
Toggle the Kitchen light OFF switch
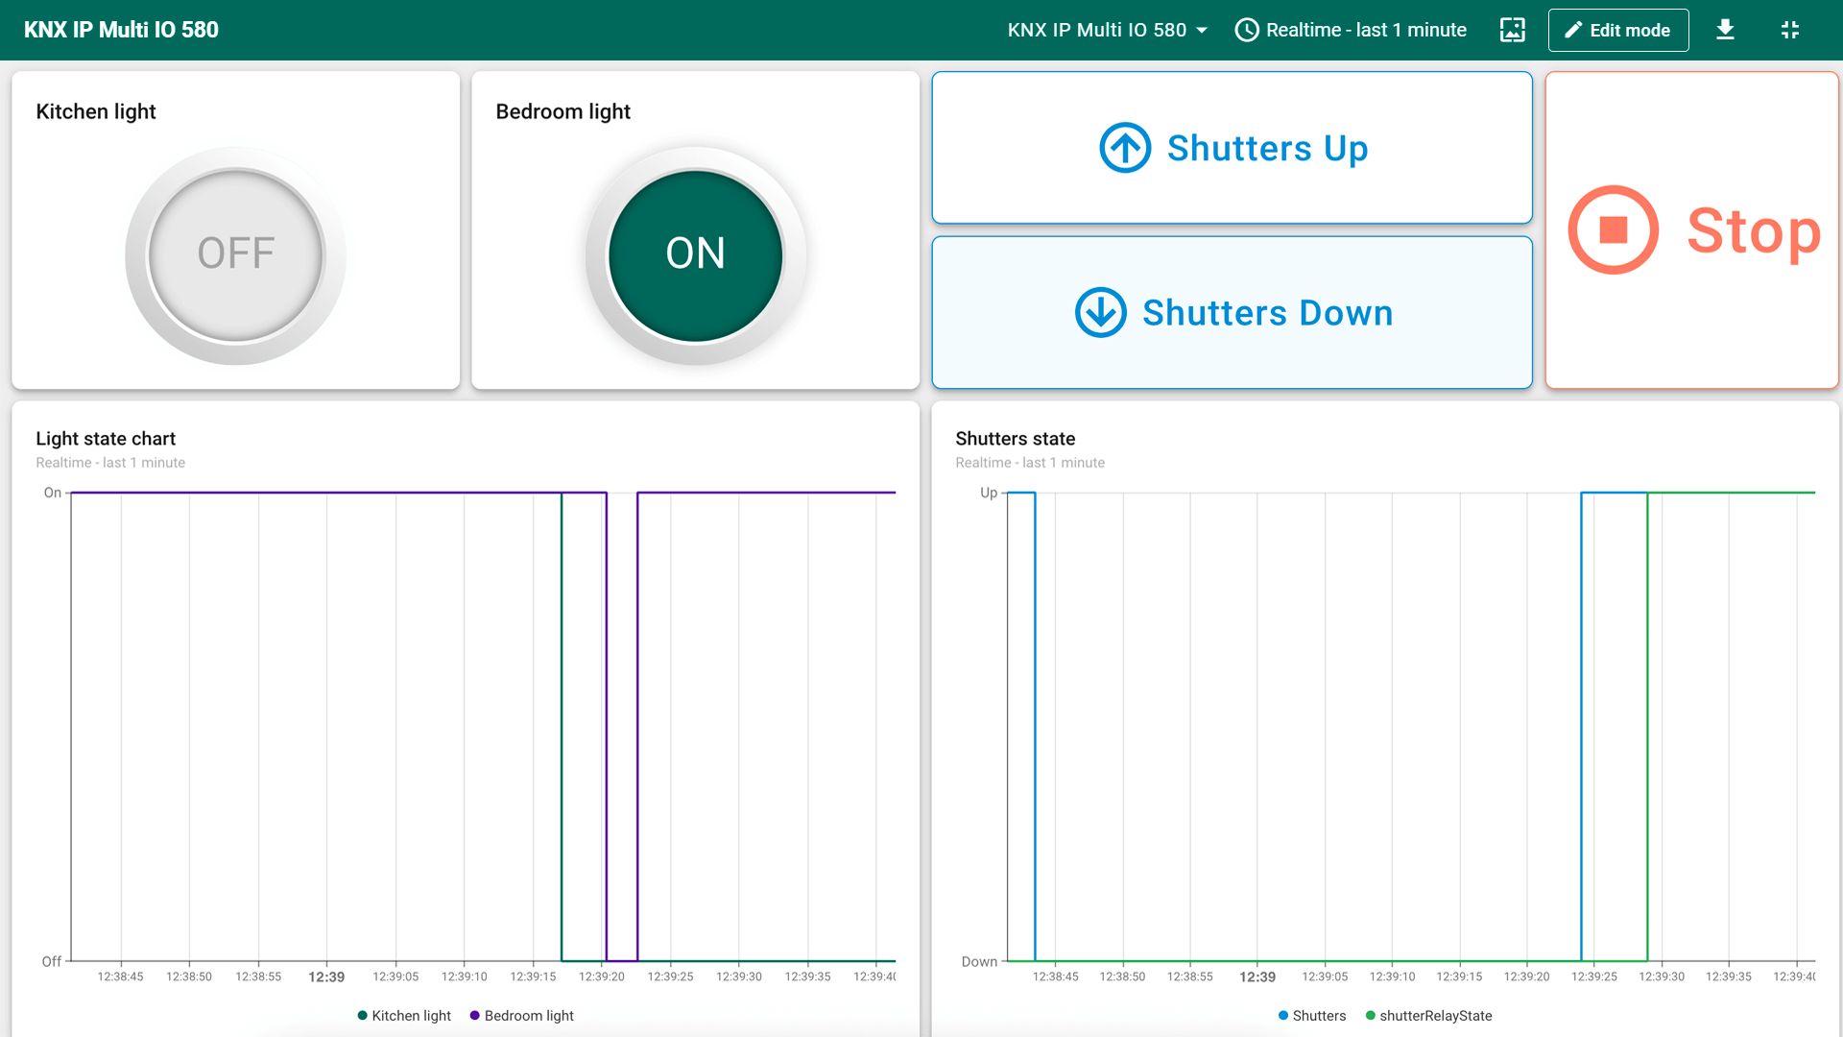click(x=235, y=254)
